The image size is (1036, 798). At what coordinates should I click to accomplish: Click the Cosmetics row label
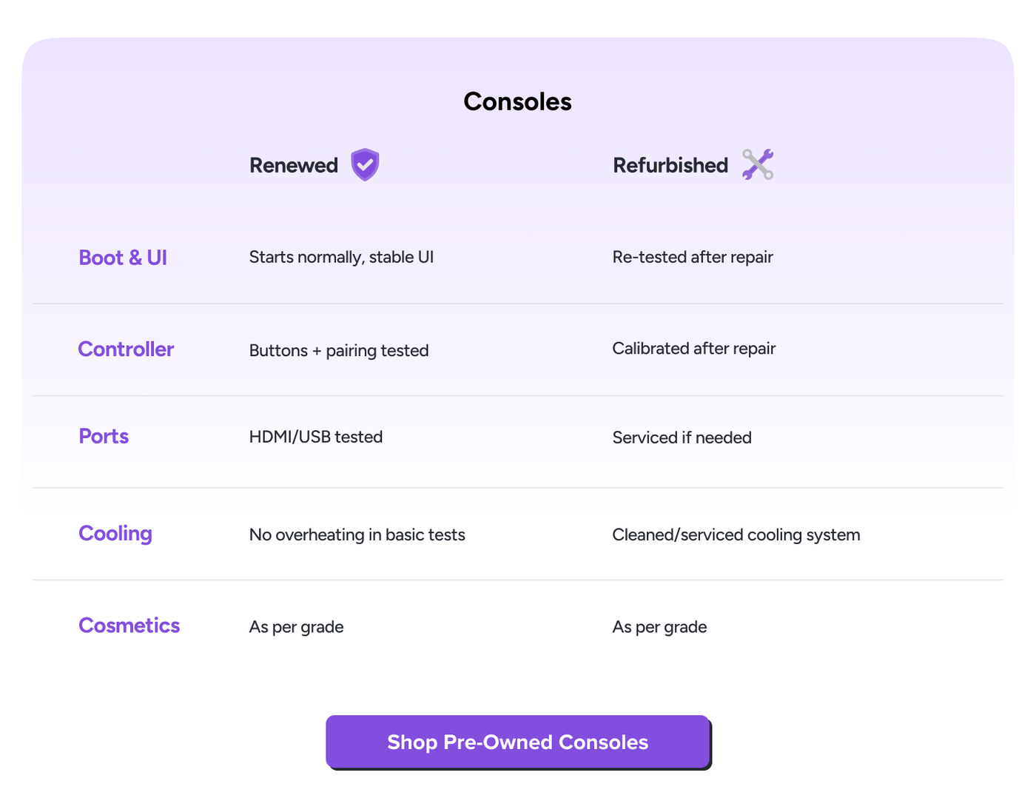(x=129, y=626)
